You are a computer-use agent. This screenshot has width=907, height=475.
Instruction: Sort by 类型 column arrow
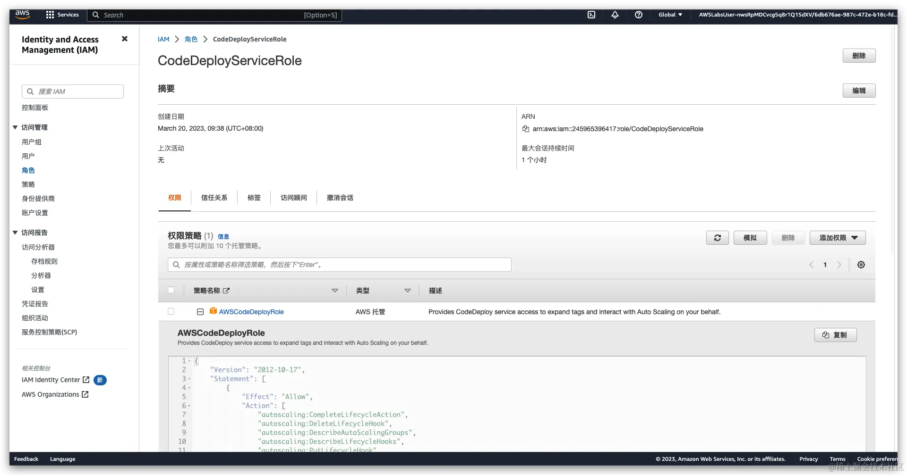pos(408,291)
